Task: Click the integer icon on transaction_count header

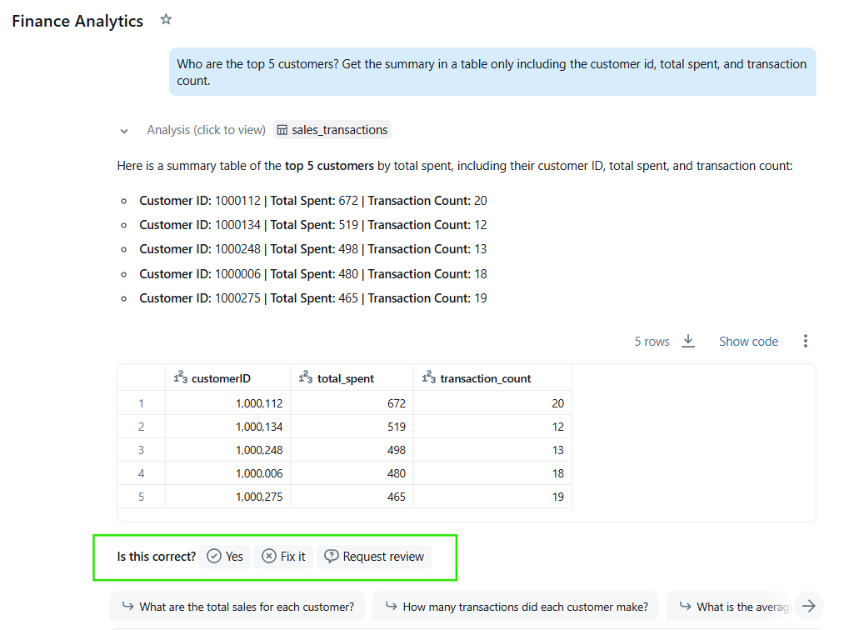Action: (x=427, y=377)
